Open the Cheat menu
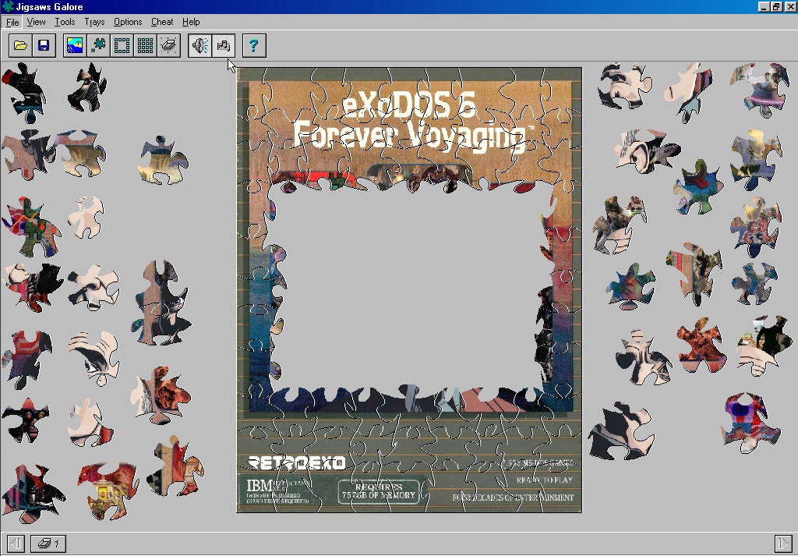Viewport: 798px width, 556px height. click(162, 22)
